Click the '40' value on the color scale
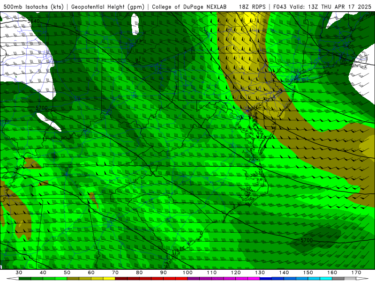 (x=43, y=273)
